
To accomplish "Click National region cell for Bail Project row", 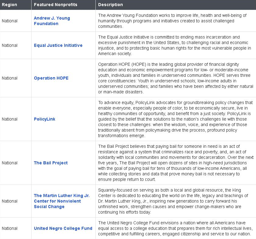I will tap(9, 163).
